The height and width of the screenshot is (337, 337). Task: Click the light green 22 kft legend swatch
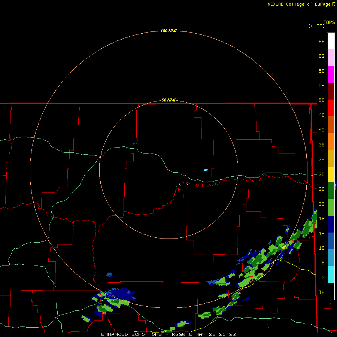tap(331, 207)
